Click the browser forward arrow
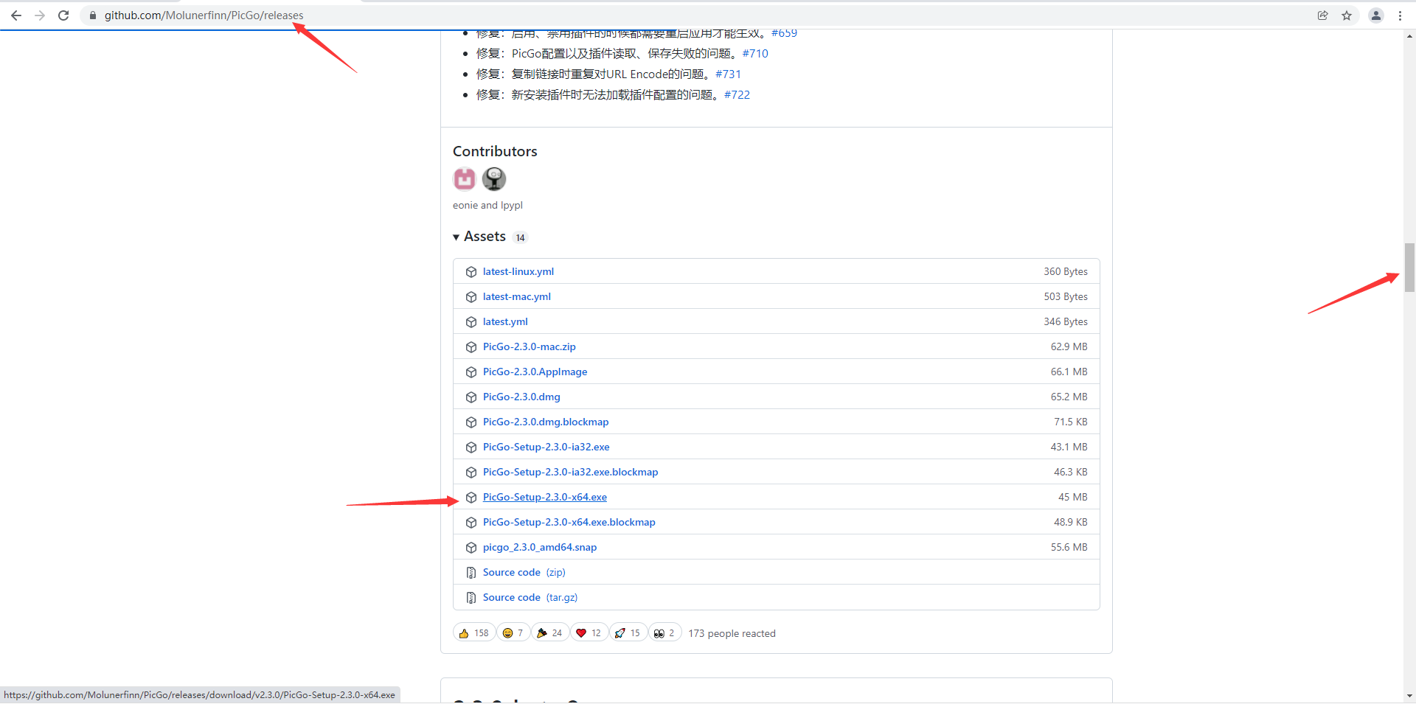 [x=40, y=15]
